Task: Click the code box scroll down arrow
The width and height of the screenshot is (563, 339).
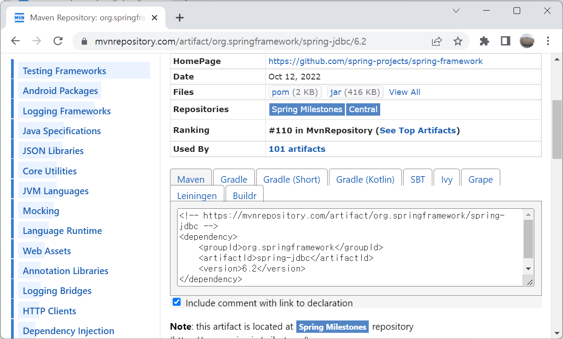Action: (x=528, y=269)
